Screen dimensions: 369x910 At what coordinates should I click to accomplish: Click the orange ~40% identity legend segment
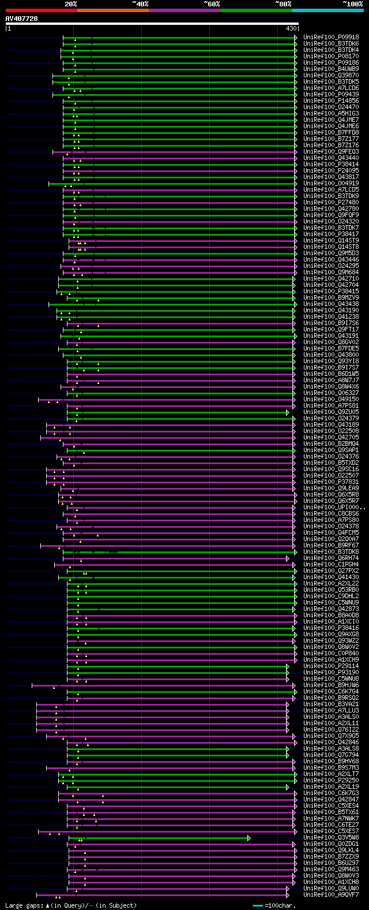[x=113, y=10]
